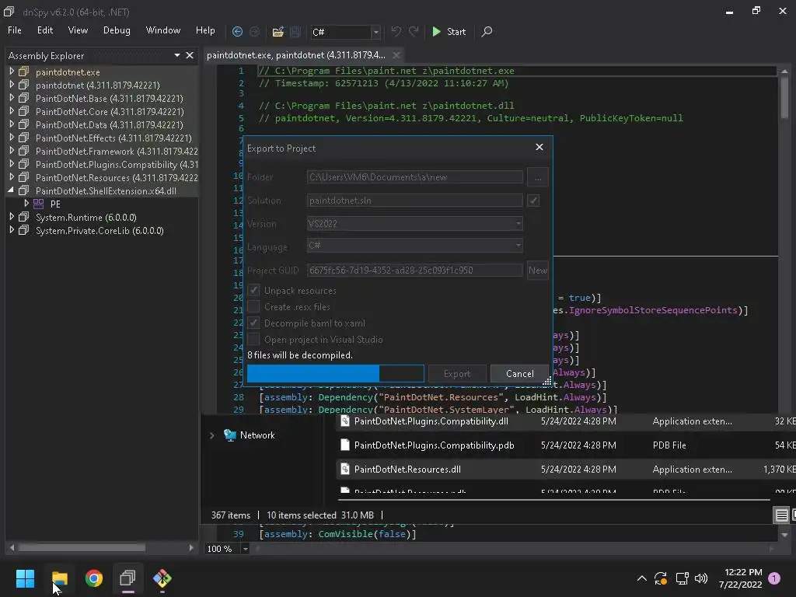The image size is (796, 597).
Task: Toggle the Solution checkbox in Export dialog
Action: coord(533,201)
